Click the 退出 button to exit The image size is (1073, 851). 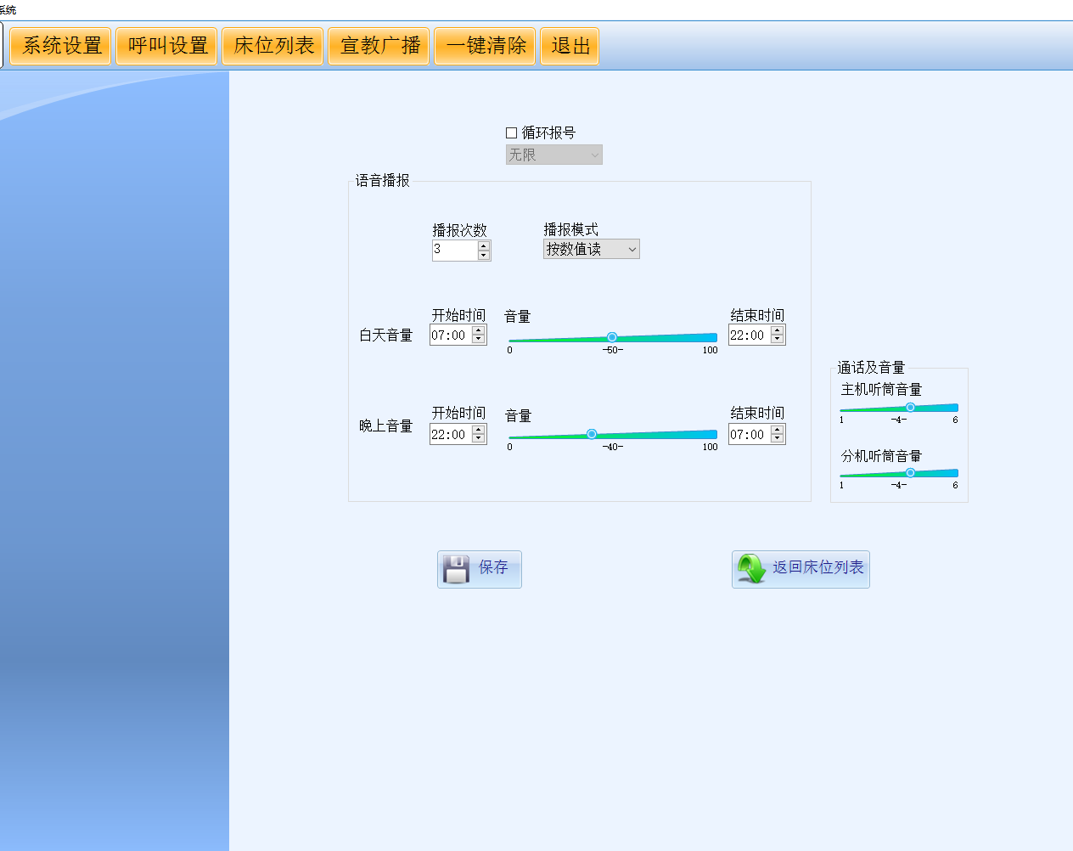point(570,46)
